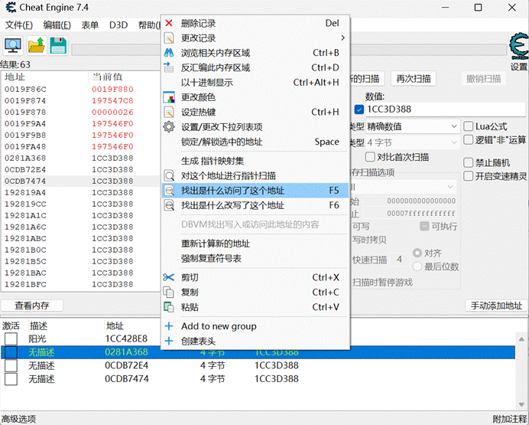Click the binoculars browse memory region icon
This screenshot has height=425, width=529.
point(169,53)
